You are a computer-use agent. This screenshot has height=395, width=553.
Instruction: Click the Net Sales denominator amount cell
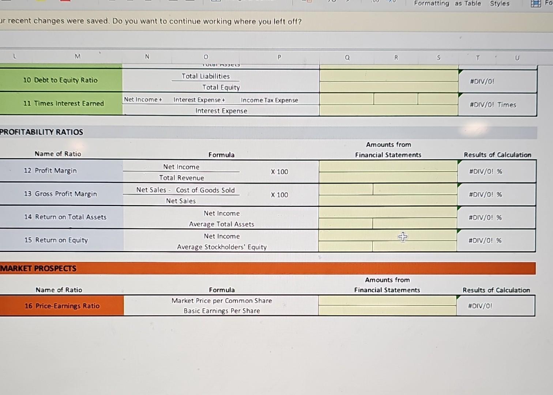388,200
